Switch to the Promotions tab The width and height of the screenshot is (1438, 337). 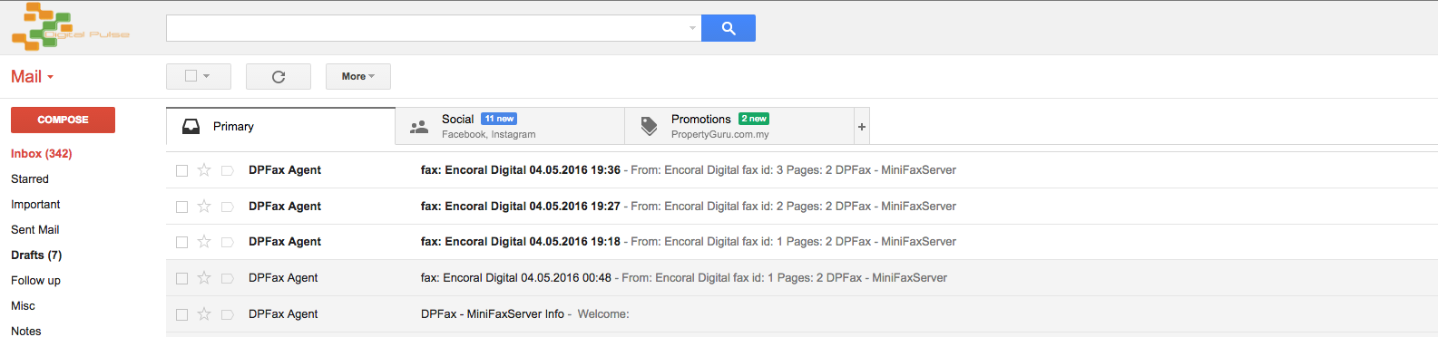tap(739, 126)
